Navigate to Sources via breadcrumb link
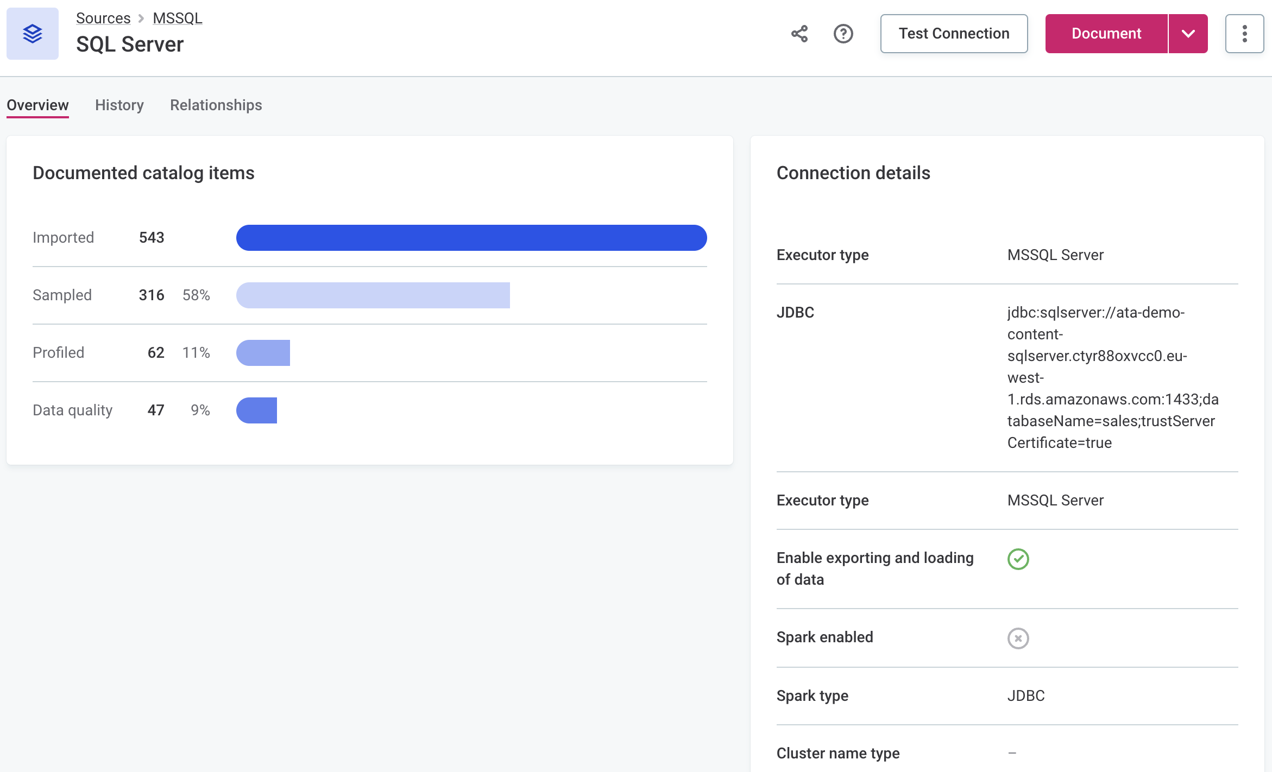This screenshot has width=1272, height=772. click(x=103, y=17)
